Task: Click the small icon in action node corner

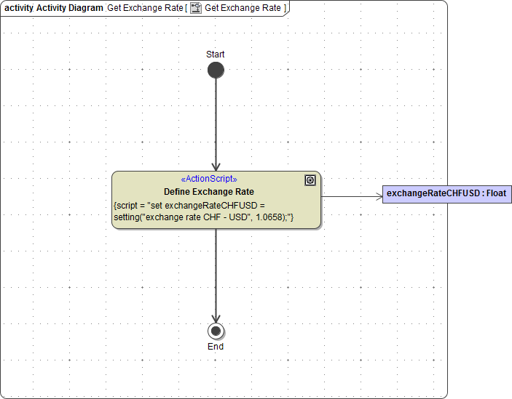Action: [310, 180]
